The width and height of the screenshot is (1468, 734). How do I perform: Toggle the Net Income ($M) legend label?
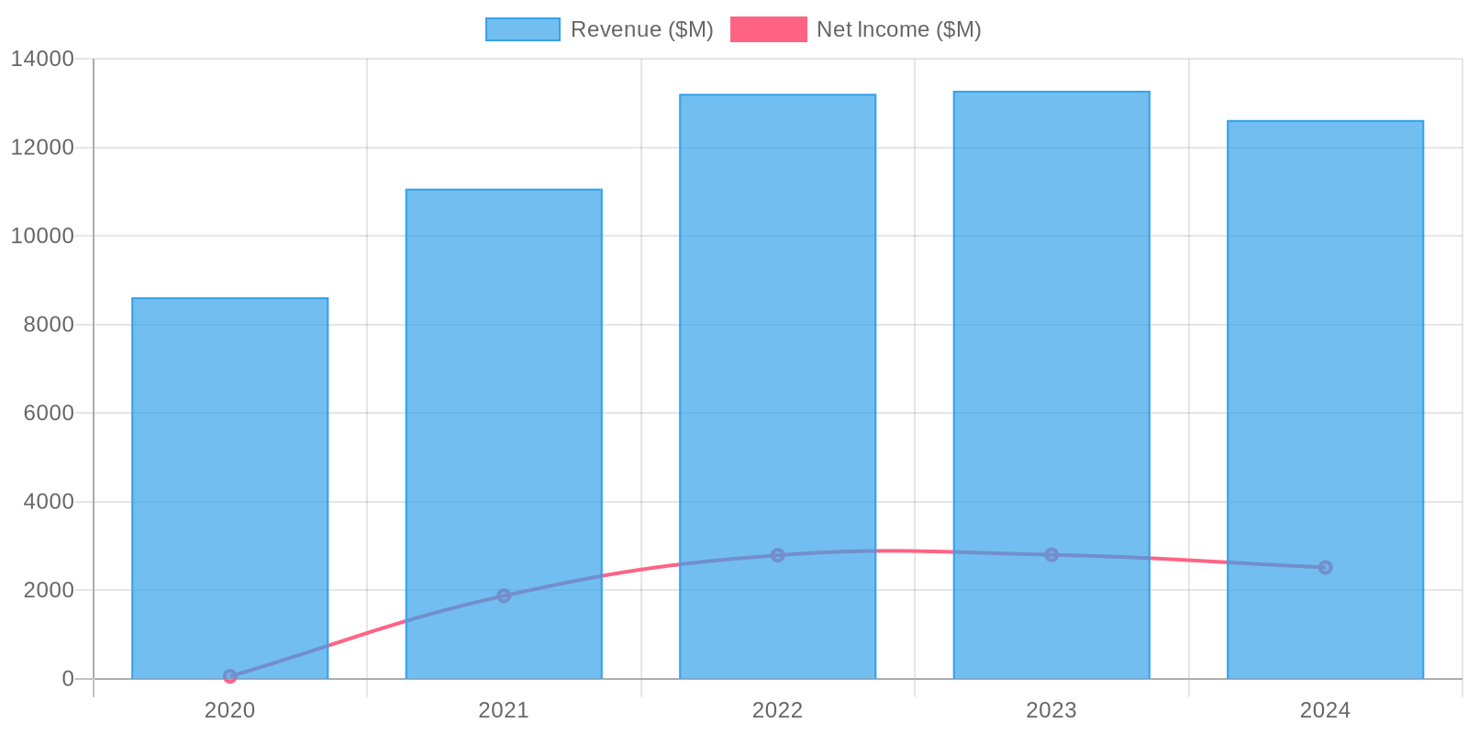point(898,29)
